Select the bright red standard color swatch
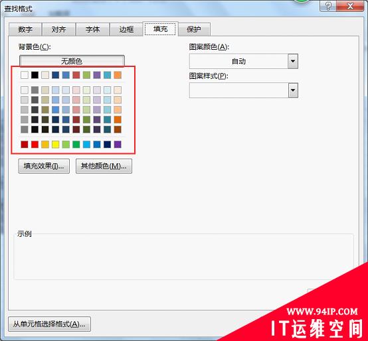 point(35,145)
